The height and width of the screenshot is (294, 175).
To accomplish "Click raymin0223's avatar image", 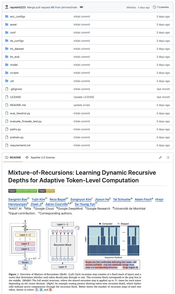I will pyautogui.click(x=7, y=7).
